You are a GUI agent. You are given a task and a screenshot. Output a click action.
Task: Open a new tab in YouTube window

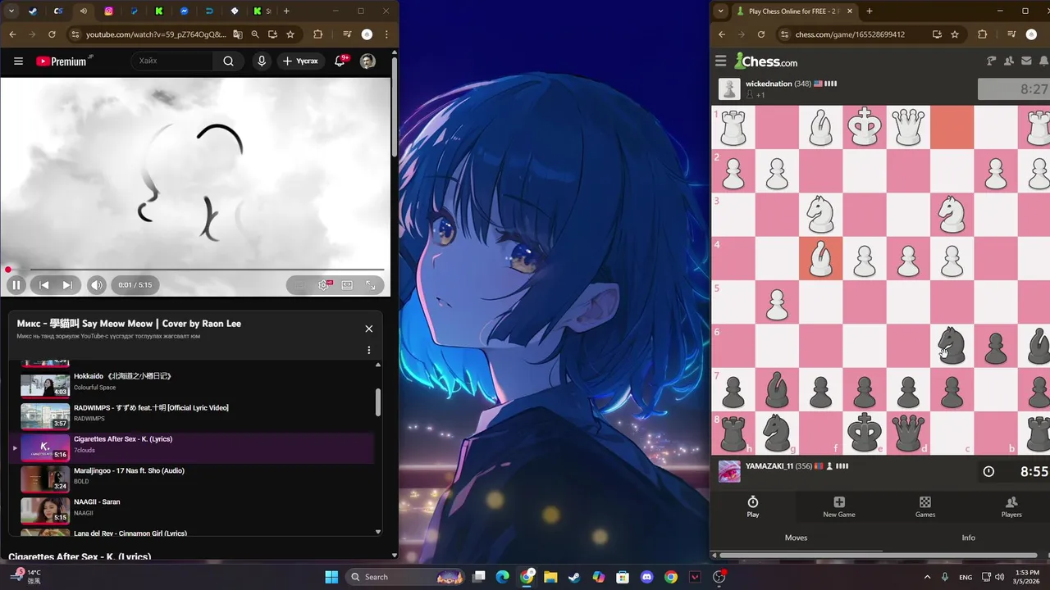point(286,11)
